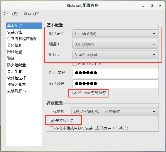
Task: Go to 分区信息 section
Action: pyautogui.click(x=24, y=45)
